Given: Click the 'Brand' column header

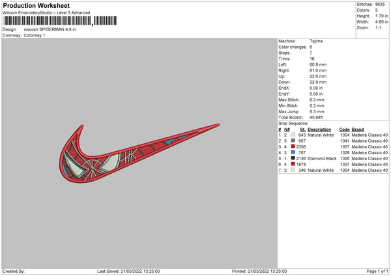Looking at the screenshot, I should 358,130.
